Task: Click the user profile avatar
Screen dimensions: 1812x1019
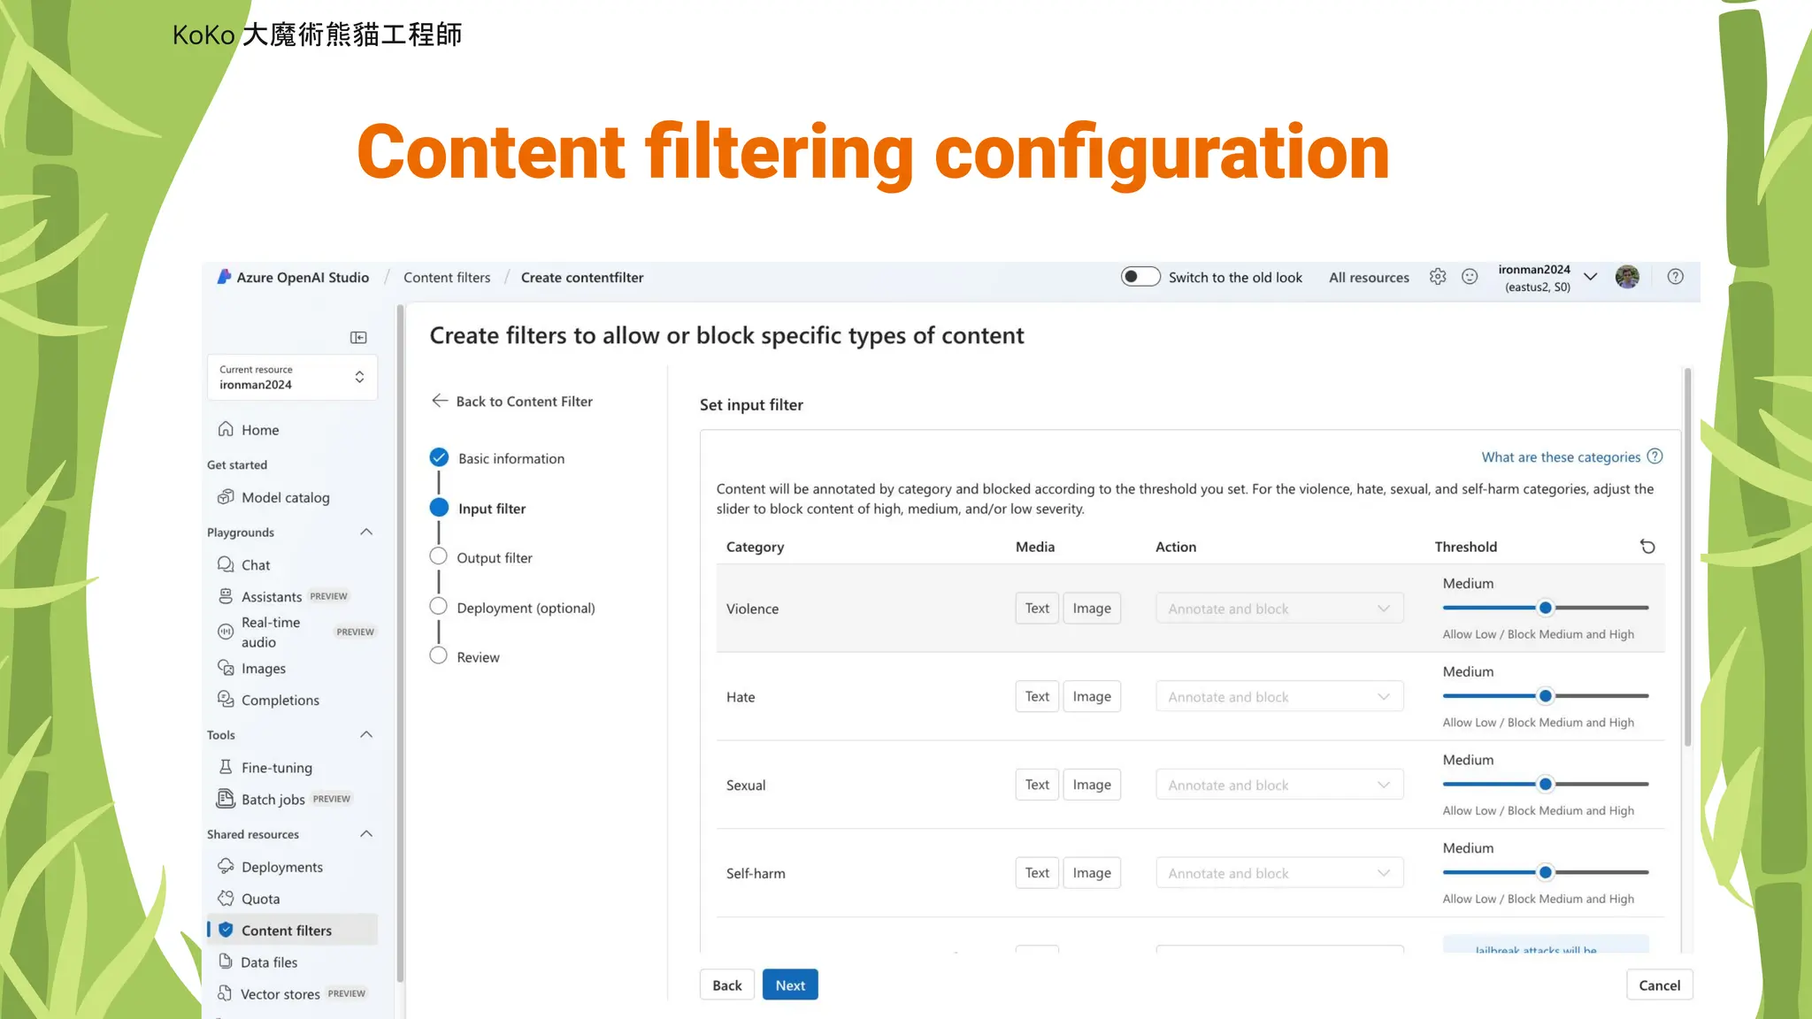Action: click(x=1627, y=277)
